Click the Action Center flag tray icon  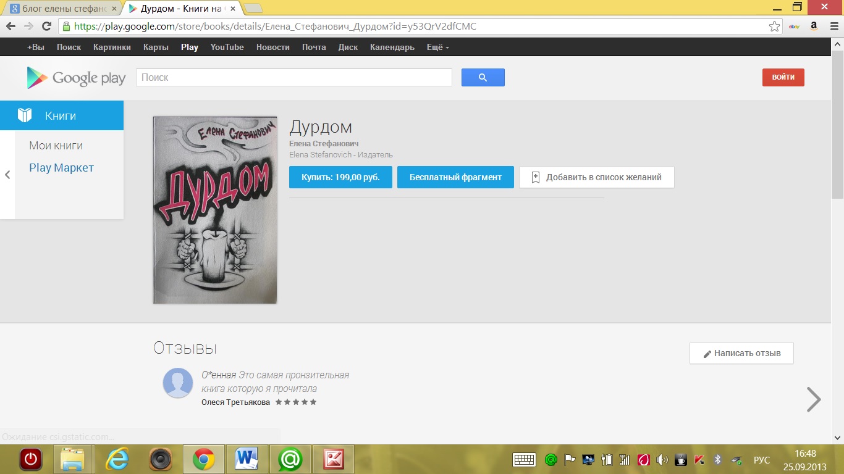[x=570, y=460]
